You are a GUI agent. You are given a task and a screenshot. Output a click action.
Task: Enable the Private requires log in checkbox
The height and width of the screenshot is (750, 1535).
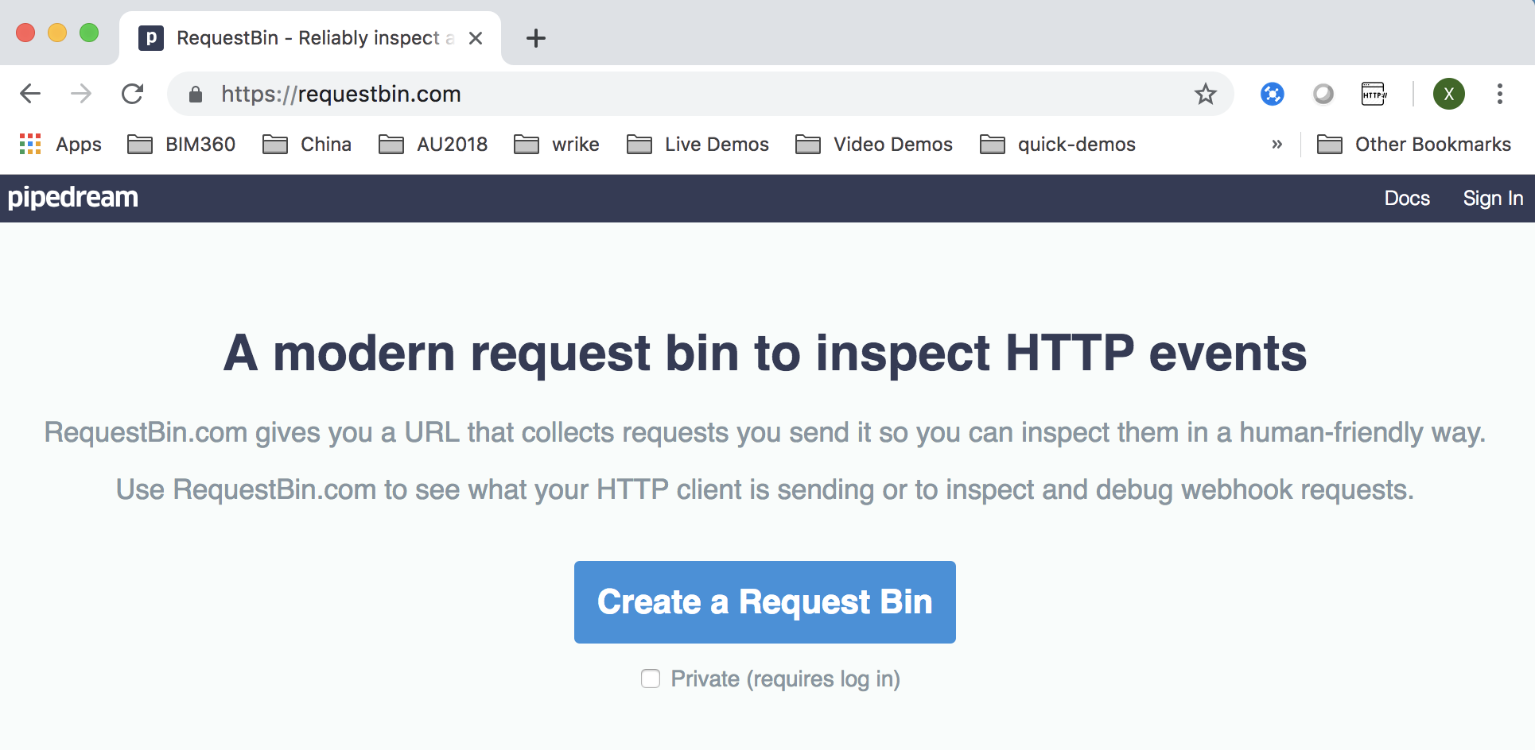point(651,678)
